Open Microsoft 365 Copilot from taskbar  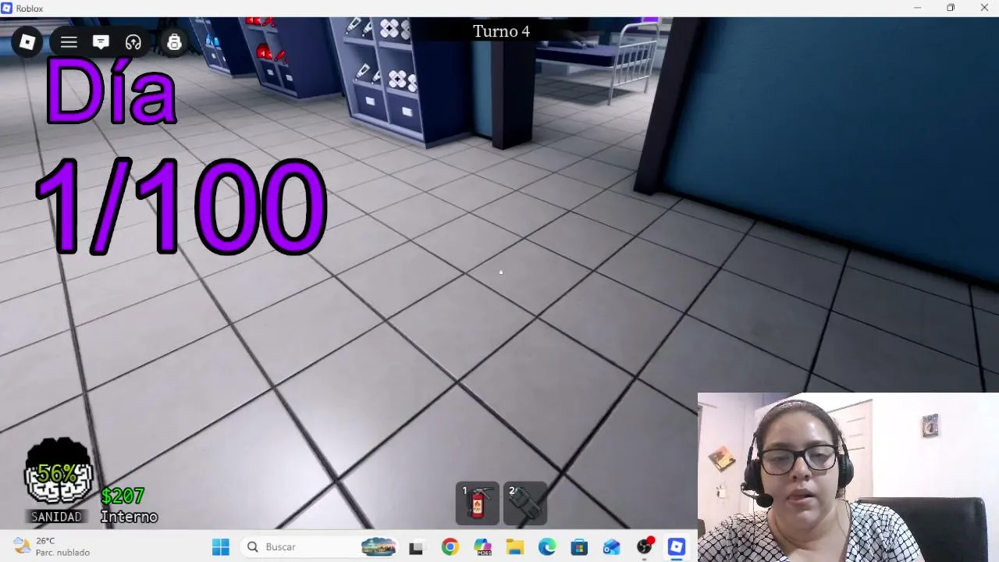click(x=482, y=547)
